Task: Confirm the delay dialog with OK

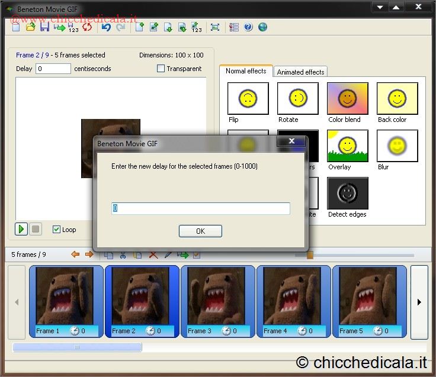Action: (x=200, y=231)
